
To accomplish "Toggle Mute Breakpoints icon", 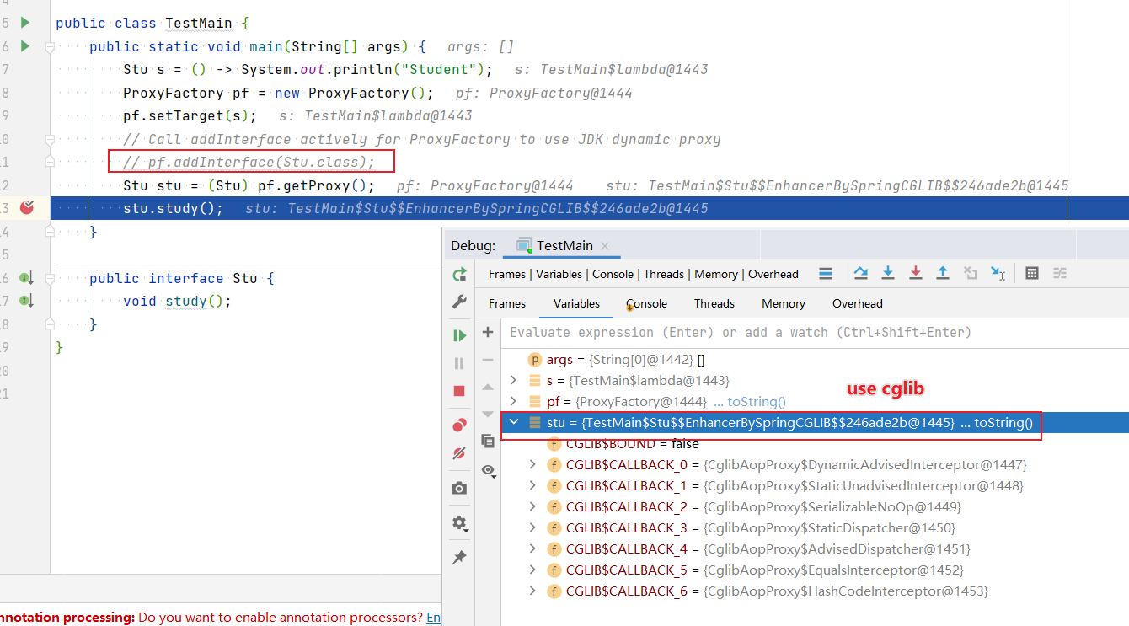I will pos(459,452).
